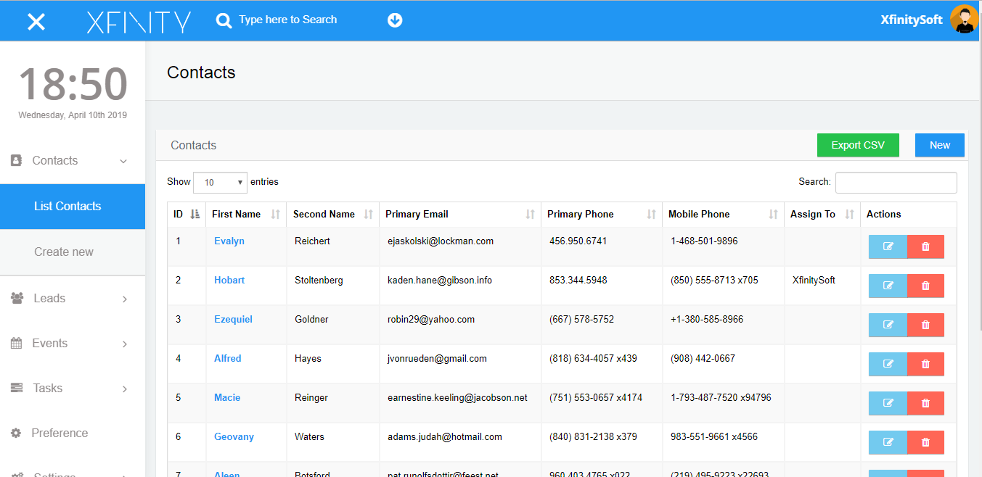Open the Macie contact link

[x=227, y=398]
